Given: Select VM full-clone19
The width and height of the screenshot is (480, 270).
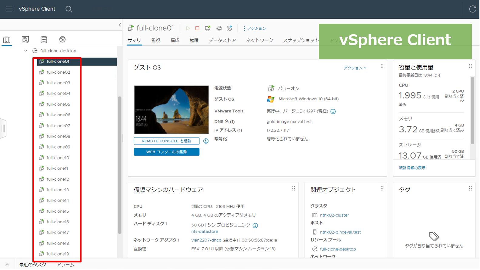Looking at the screenshot, I should click(x=58, y=255).
